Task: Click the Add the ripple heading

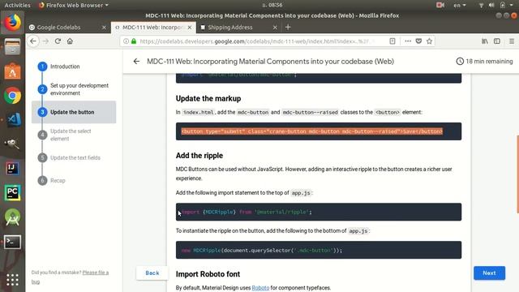Action: click(199, 155)
